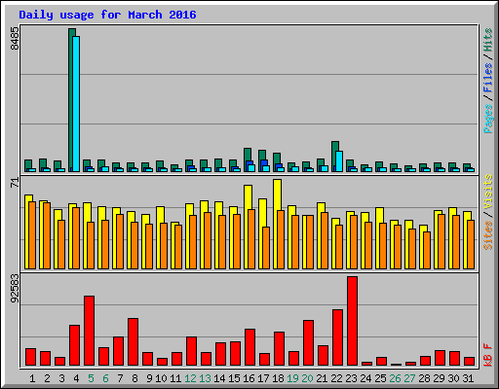Screen dimensions: 499x389
Task: Select the 8485 axis maximum label
Action: coord(15,38)
